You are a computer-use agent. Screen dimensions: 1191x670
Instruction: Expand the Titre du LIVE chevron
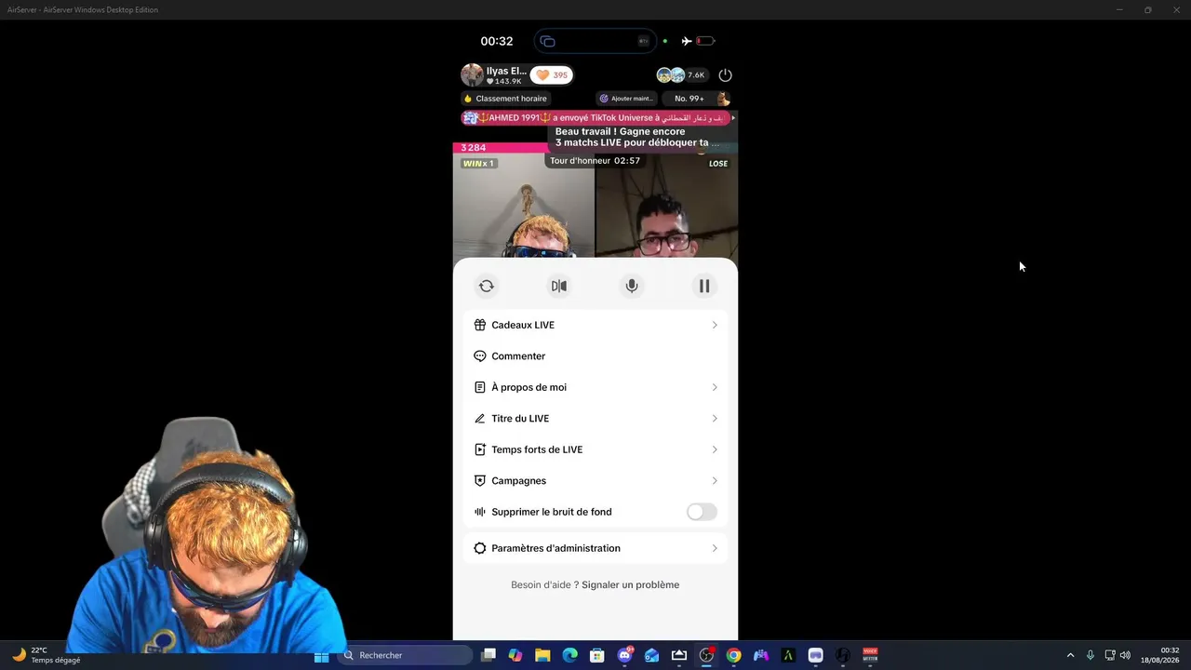click(715, 419)
